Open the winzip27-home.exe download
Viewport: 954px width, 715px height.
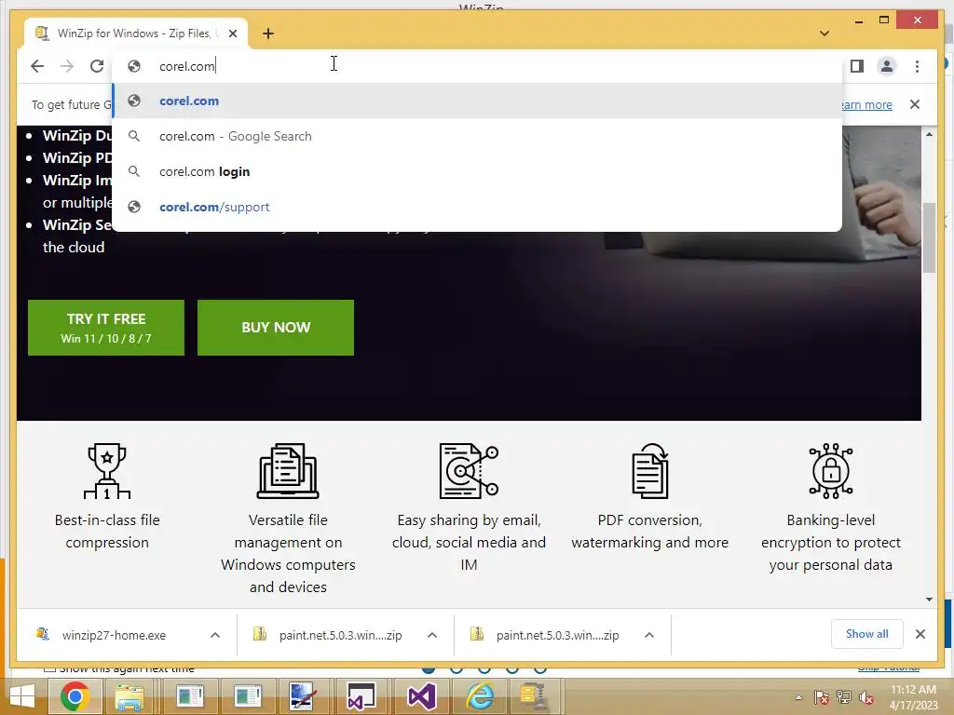[x=113, y=635]
